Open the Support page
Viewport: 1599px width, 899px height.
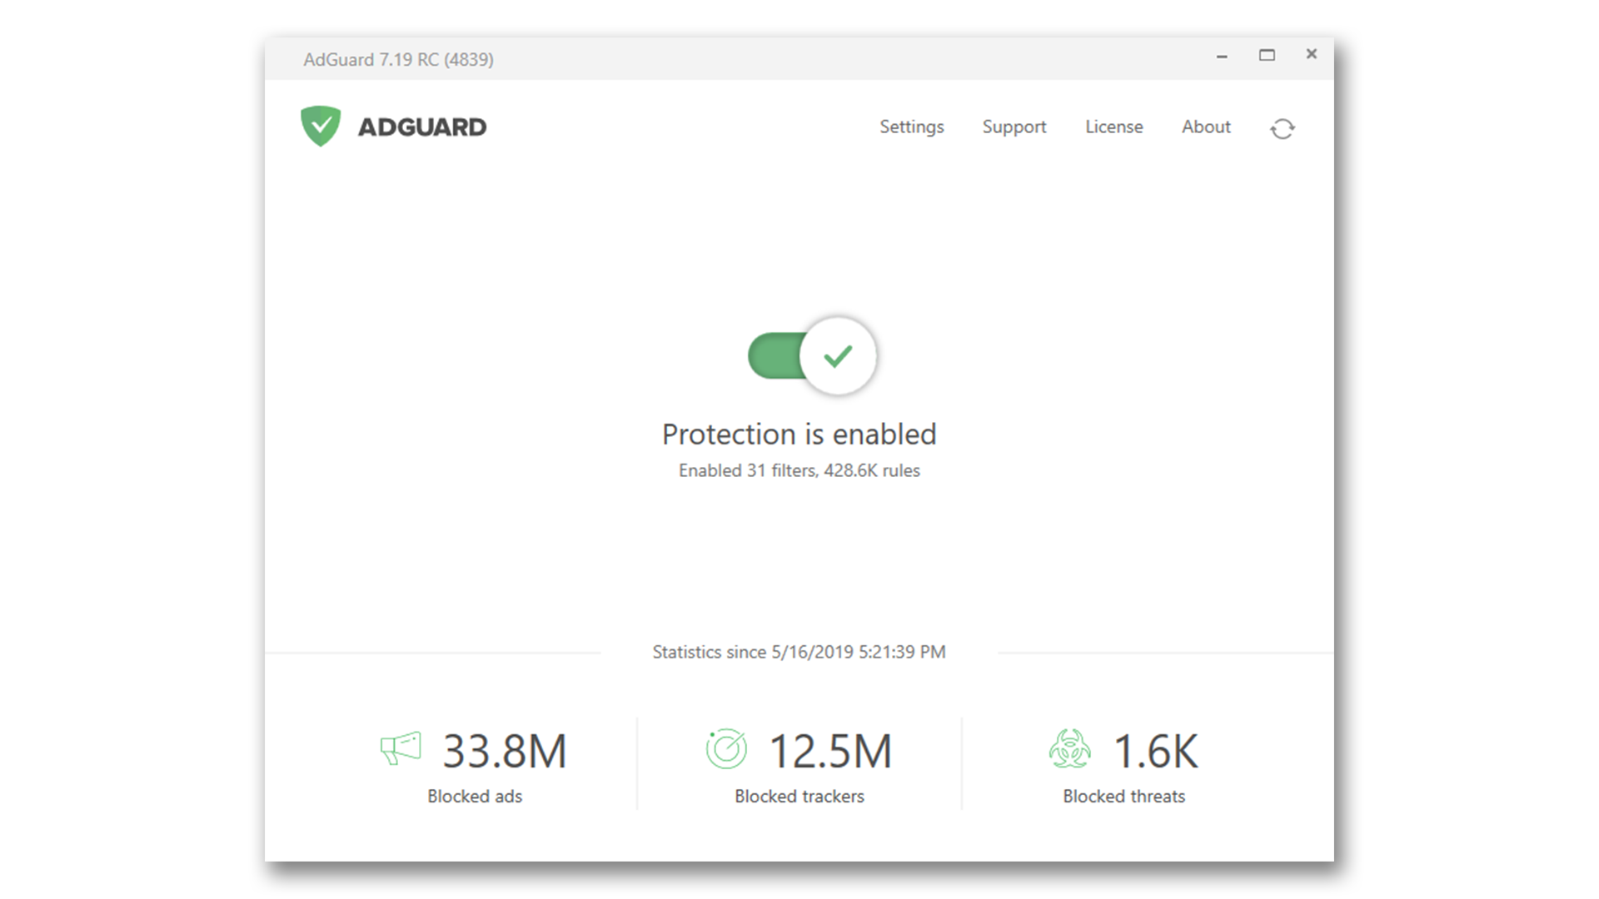tap(1014, 127)
